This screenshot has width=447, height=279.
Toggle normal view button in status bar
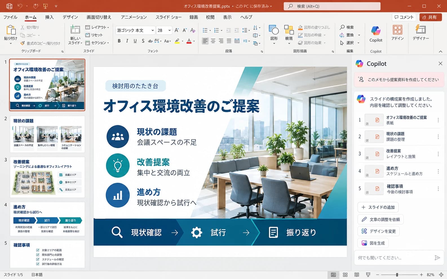pos(333,275)
